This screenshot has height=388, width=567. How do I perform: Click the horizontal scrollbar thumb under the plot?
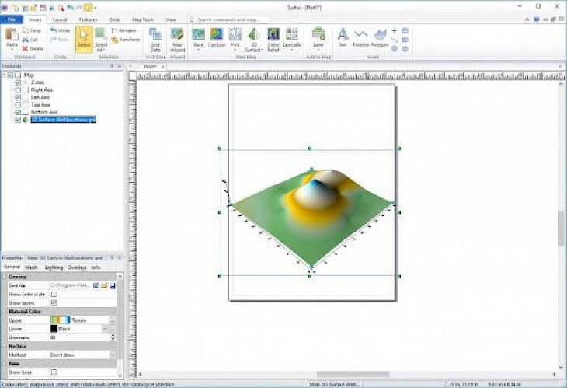[x=353, y=374]
